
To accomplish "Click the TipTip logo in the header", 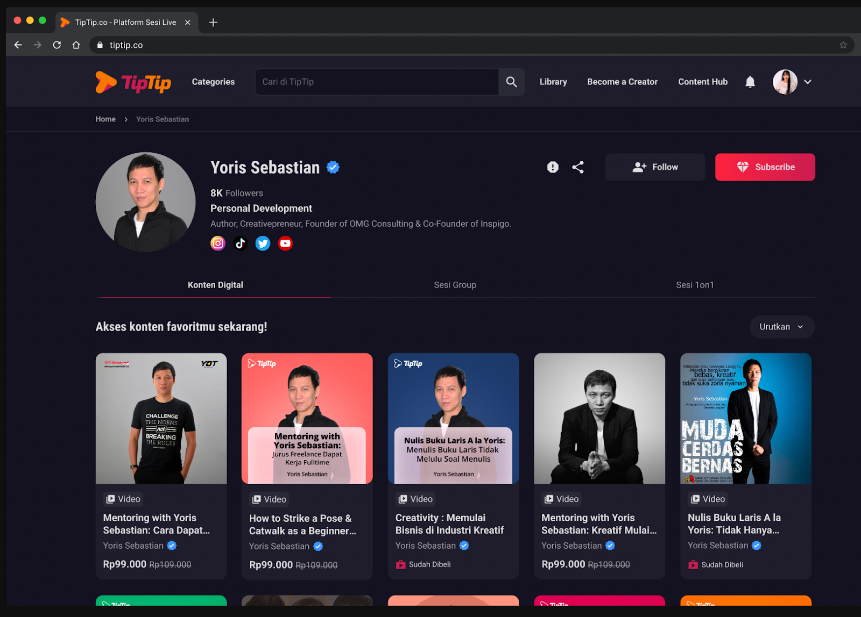I will coord(133,82).
